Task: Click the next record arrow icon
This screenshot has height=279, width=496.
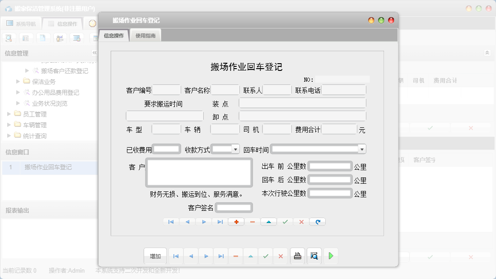Action: pyautogui.click(x=203, y=222)
